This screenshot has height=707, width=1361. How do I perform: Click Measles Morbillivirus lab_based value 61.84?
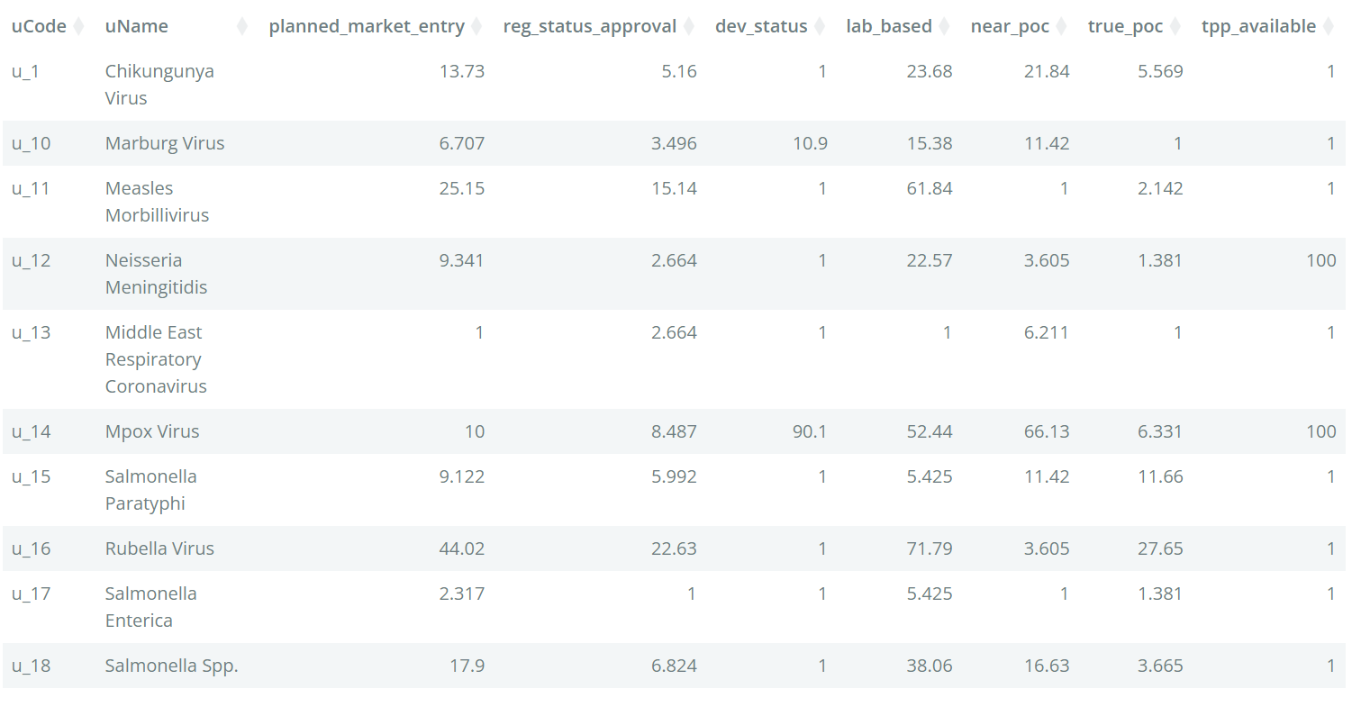[930, 188]
